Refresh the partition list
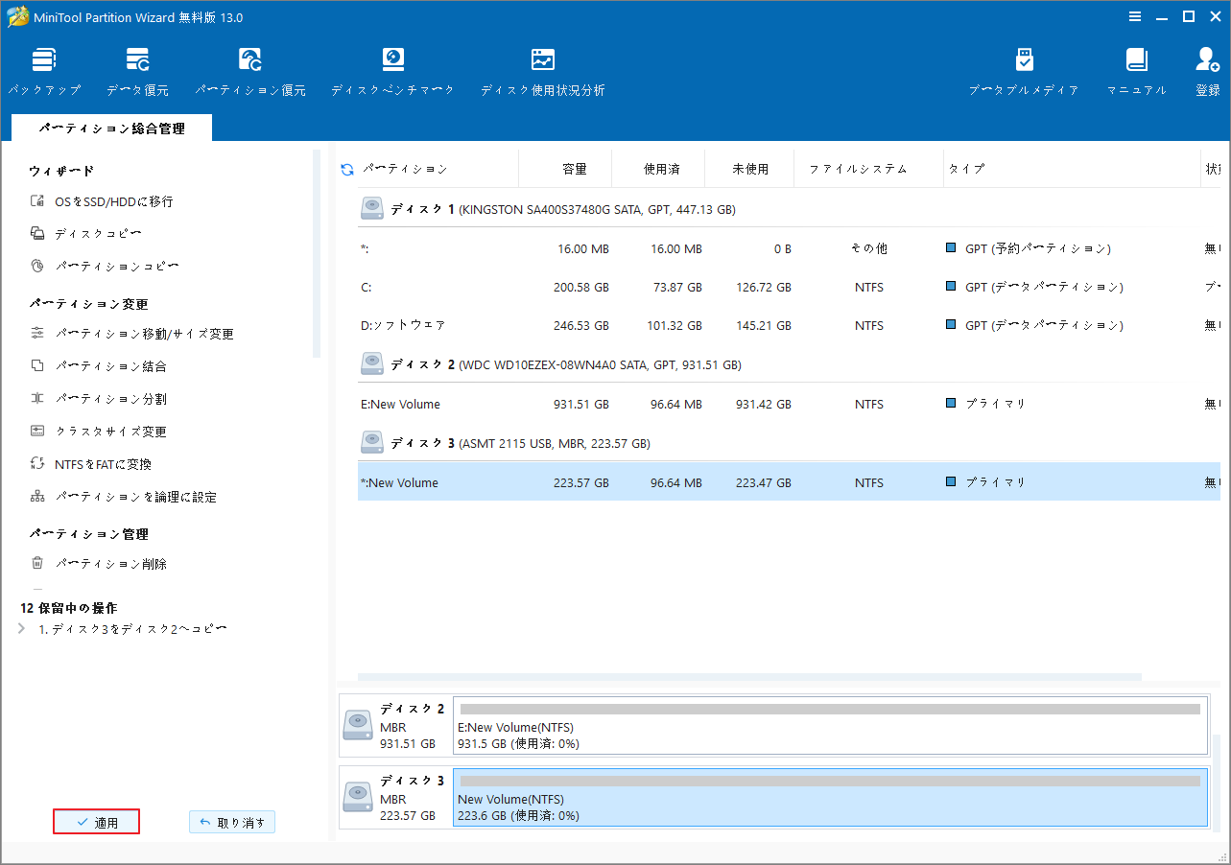The height and width of the screenshot is (865, 1231). 345,168
